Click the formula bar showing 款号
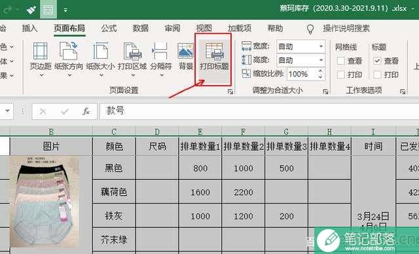Viewport: 419px width, 254px height. point(259,111)
